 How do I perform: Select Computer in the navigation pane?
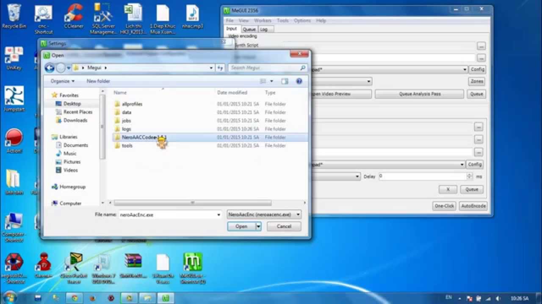[x=70, y=203]
